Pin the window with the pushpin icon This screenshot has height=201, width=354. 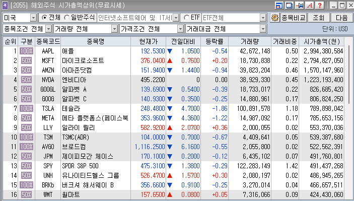[300, 5]
